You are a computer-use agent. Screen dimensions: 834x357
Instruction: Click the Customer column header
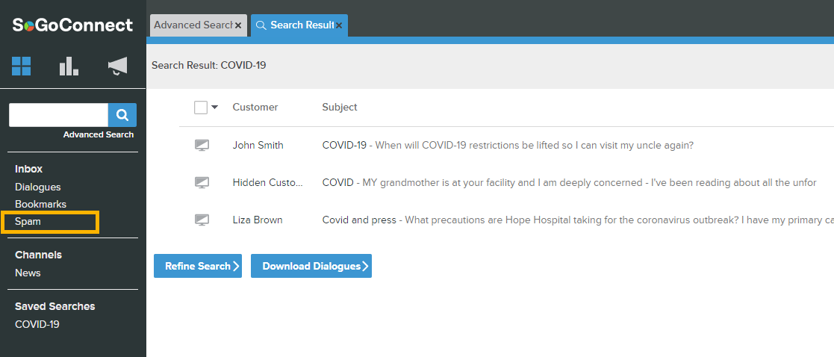pos(255,108)
